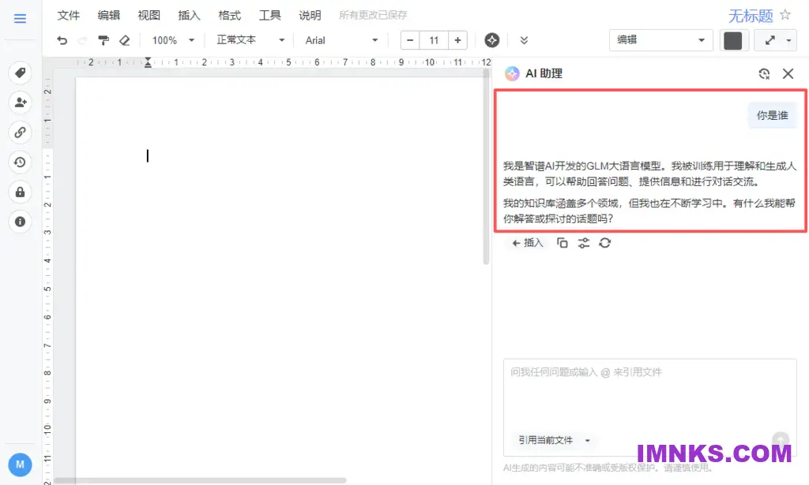
Task: Open the 插入 menu
Action: pos(188,14)
